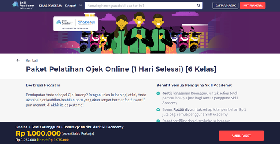Image resolution: width=280 pixels, height=144 pixels.
Task: Click the Rp 1.000.000 price text
Action: click(x=38, y=133)
